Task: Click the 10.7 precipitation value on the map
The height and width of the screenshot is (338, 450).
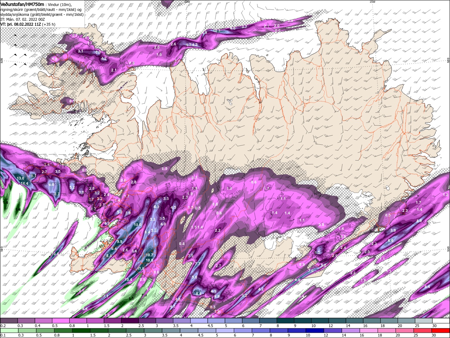Action: click(149, 255)
